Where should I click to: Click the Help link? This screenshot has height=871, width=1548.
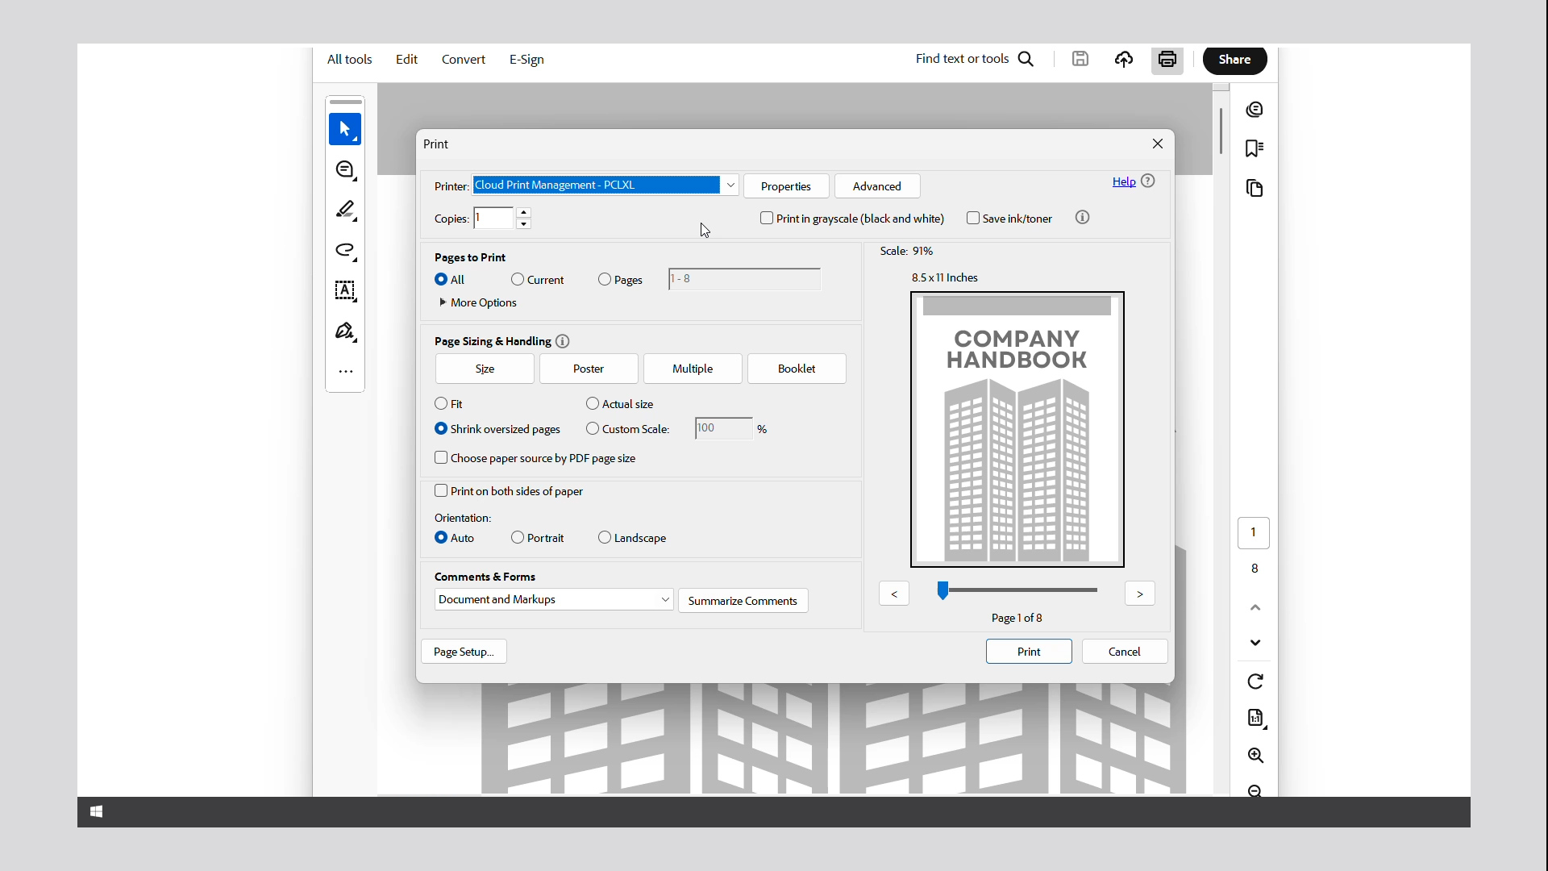[1123, 182]
